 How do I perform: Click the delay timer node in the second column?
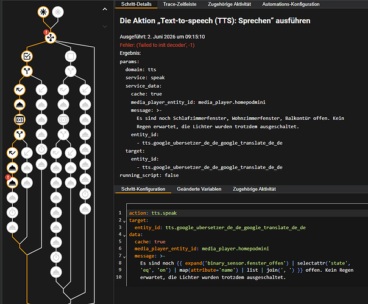pyautogui.click(x=41, y=150)
